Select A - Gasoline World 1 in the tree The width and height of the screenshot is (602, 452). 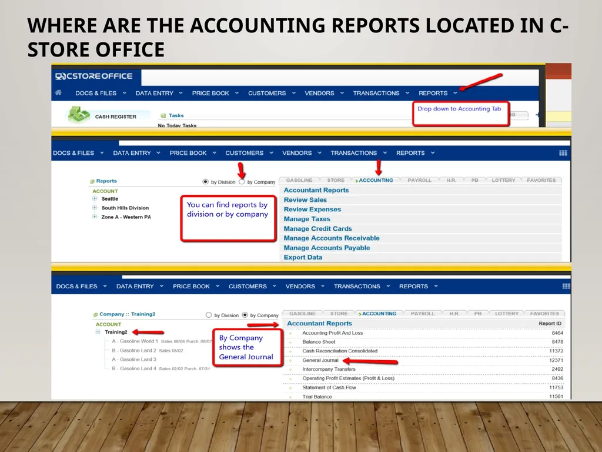[135, 341]
